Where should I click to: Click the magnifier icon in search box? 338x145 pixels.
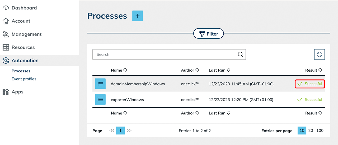click(240, 54)
